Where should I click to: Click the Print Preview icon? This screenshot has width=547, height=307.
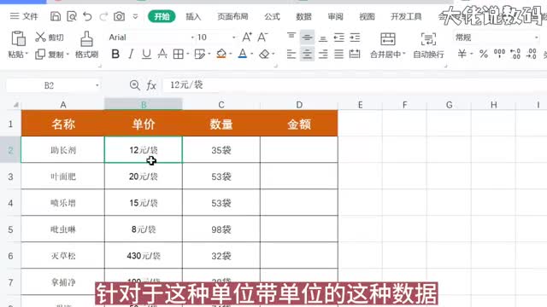(72, 16)
